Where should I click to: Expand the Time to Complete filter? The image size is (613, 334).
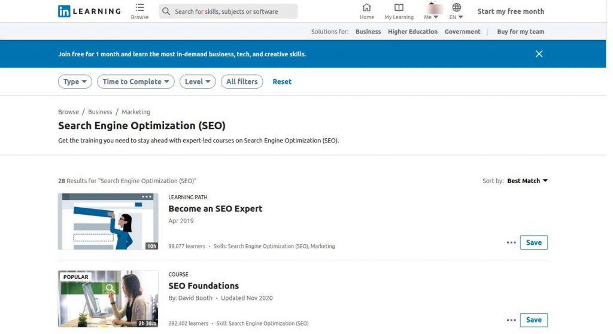[x=136, y=82]
